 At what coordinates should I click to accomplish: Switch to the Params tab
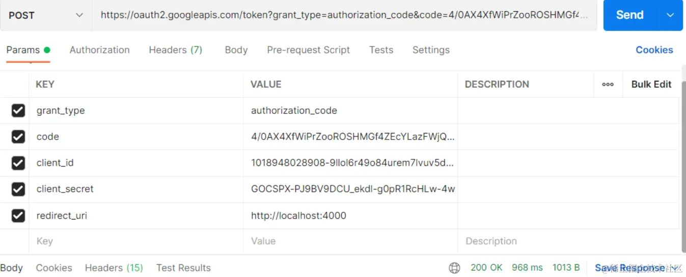click(x=28, y=50)
